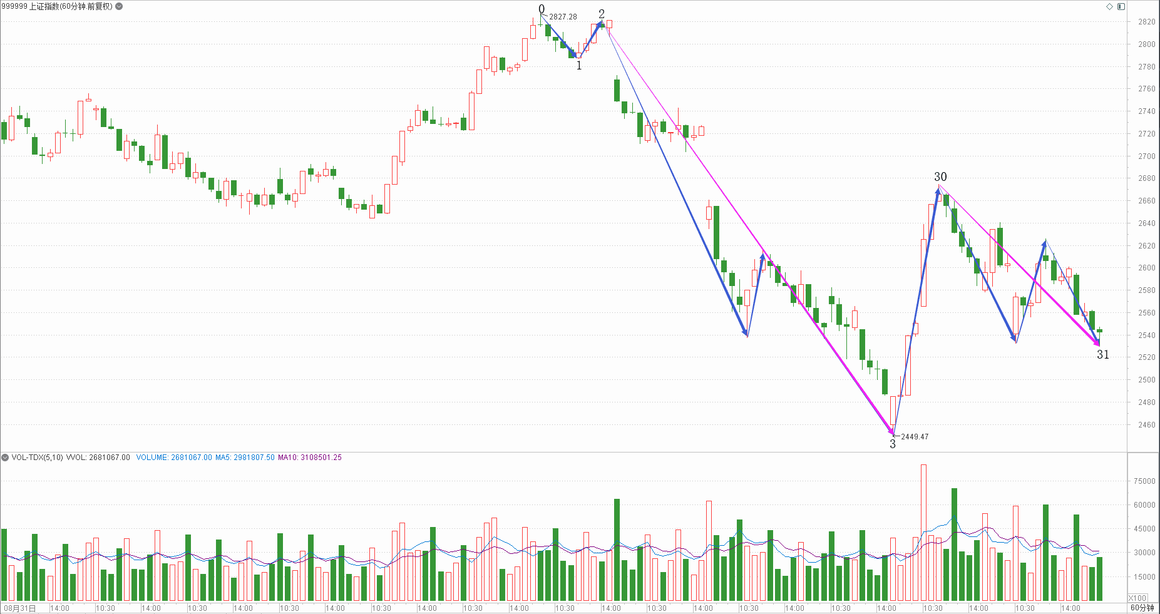Image resolution: width=1160 pixels, height=614 pixels.
Task: Click the wave point labeled 0
Action: tap(542, 9)
